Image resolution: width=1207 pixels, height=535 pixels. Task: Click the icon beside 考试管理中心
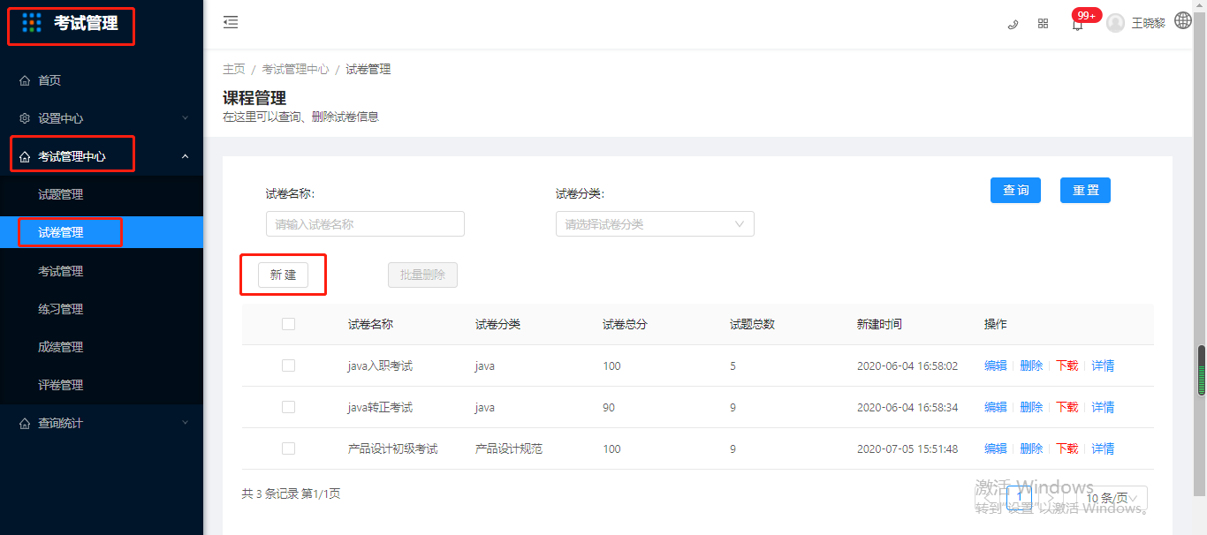pos(25,156)
